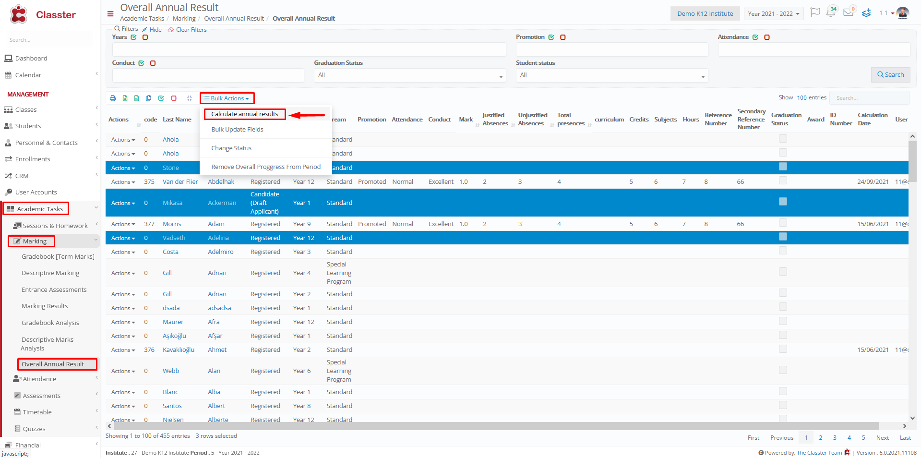Toggle the checkbox in the Vadseth Adelina row
Screen dimensions: 921x458
coord(783,237)
